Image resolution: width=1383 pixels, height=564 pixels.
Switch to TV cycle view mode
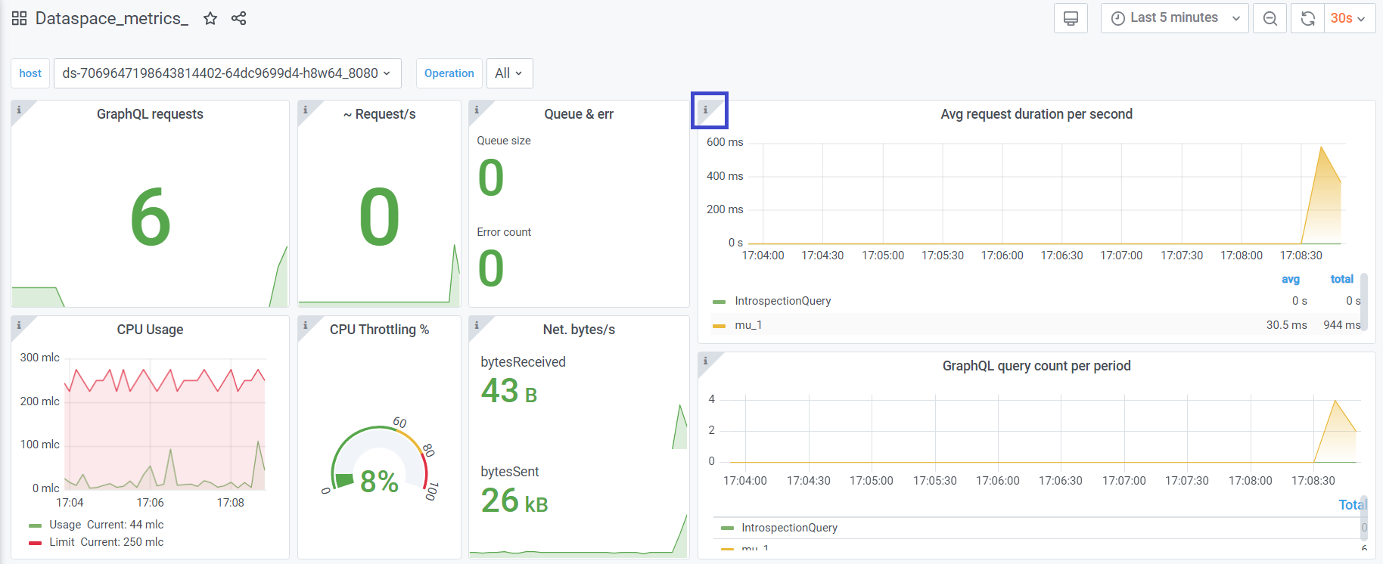click(x=1071, y=18)
